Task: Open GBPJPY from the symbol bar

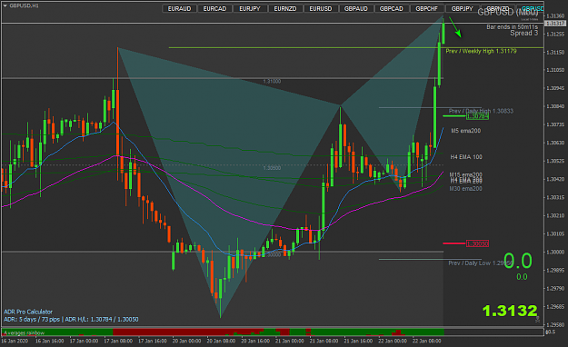Action: click(463, 9)
